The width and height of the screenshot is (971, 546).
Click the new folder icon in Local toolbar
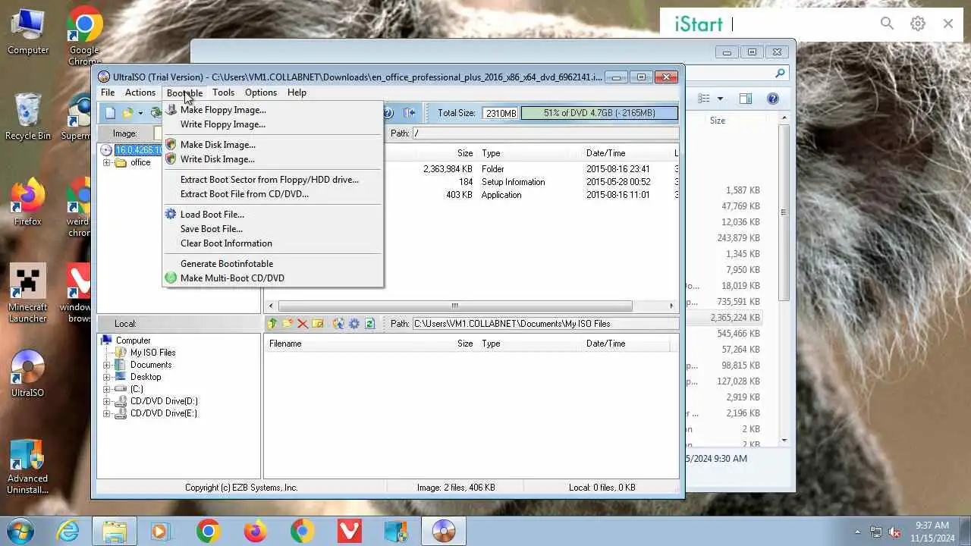288,324
